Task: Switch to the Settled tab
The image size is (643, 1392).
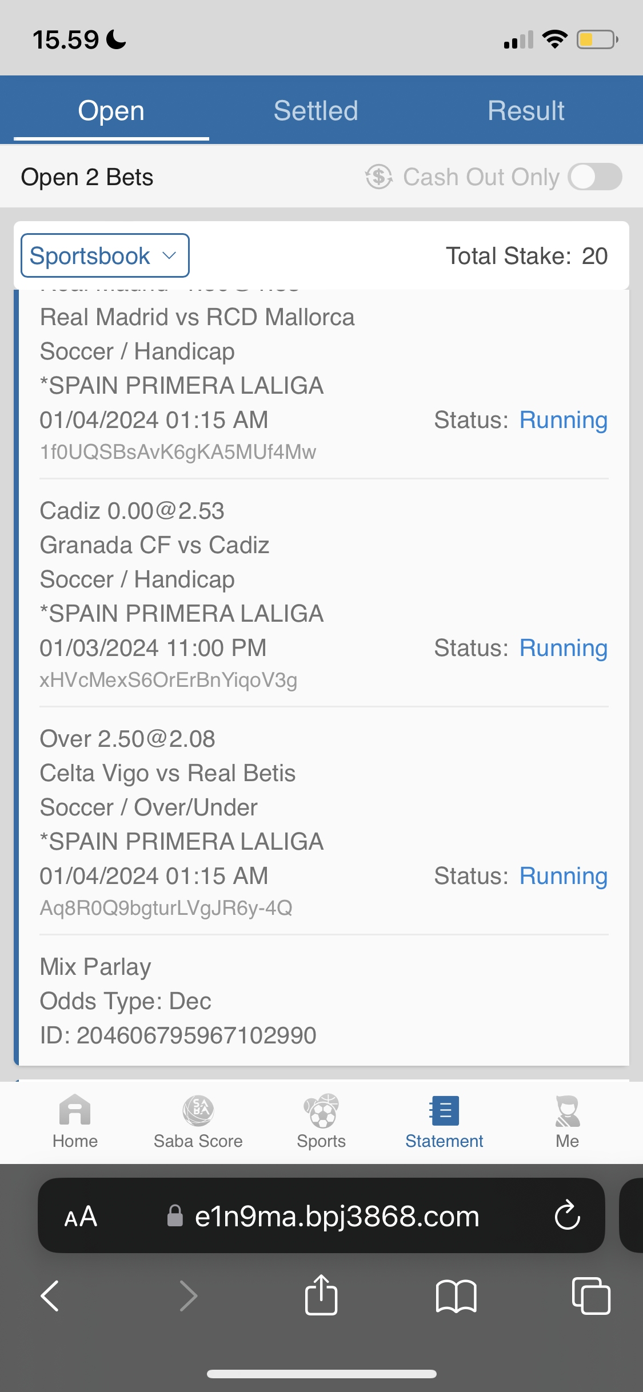Action: coord(315,110)
